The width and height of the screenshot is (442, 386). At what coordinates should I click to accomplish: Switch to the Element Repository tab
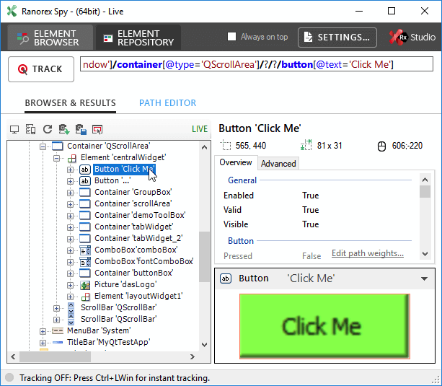138,38
